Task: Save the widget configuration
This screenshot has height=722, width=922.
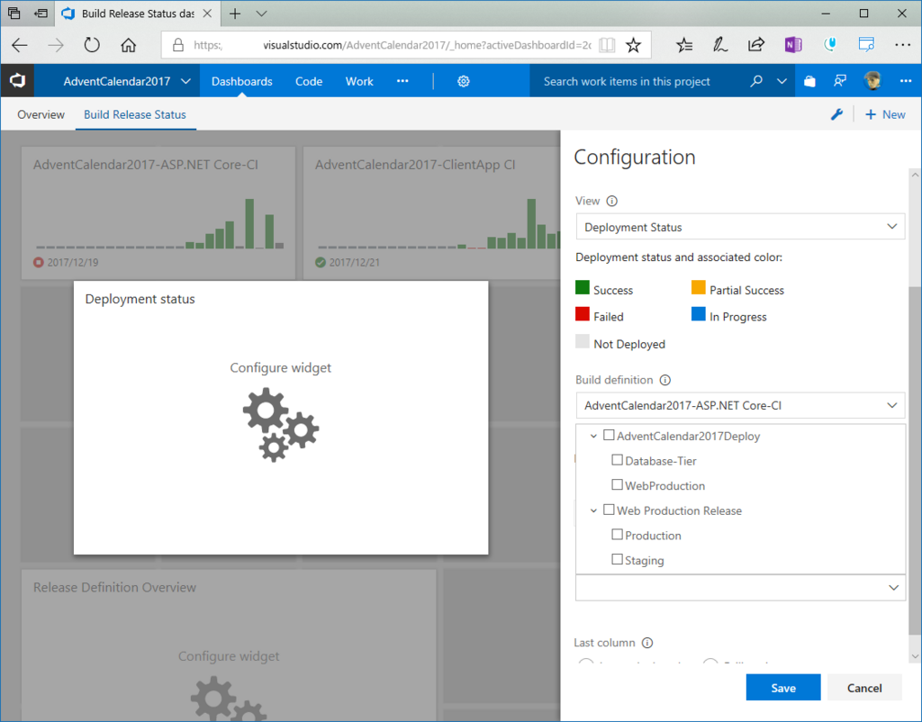Action: point(782,687)
